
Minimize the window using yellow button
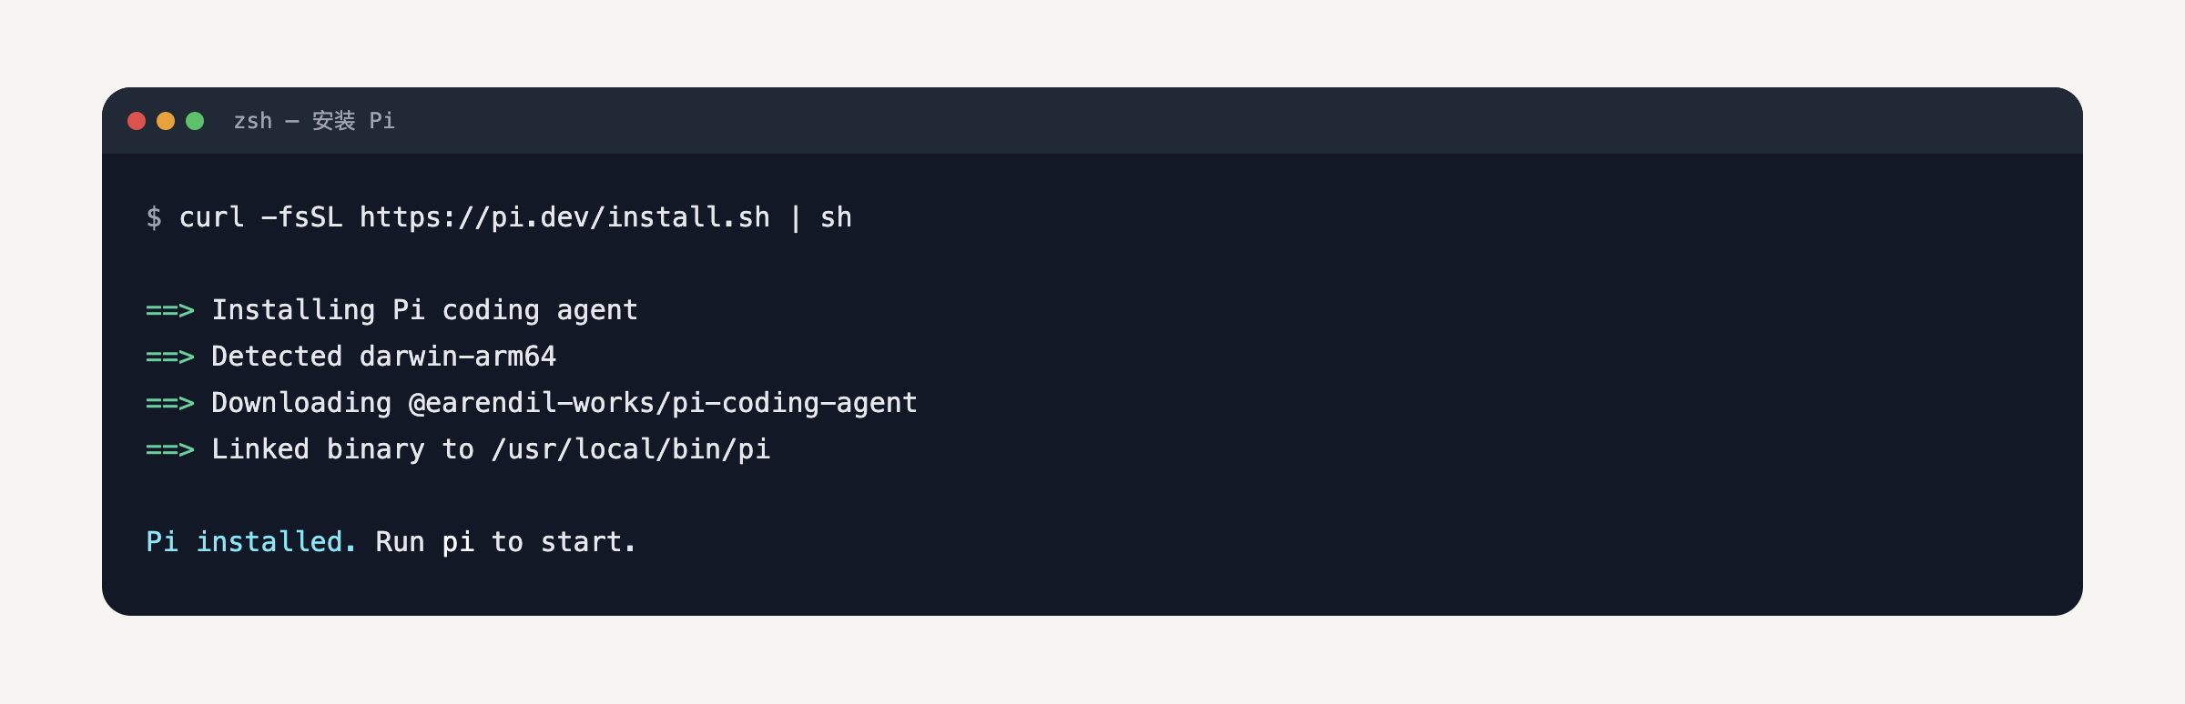coord(166,121)
